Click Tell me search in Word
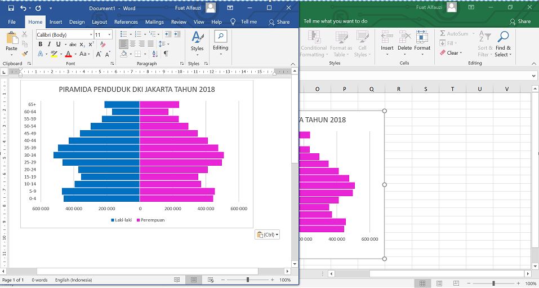This screenshot has width=539, height=288. tap(244, 21)
